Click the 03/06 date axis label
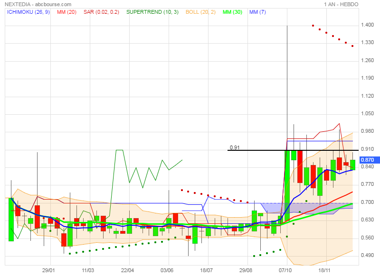The image size is (380, 275). coord(167,270)
